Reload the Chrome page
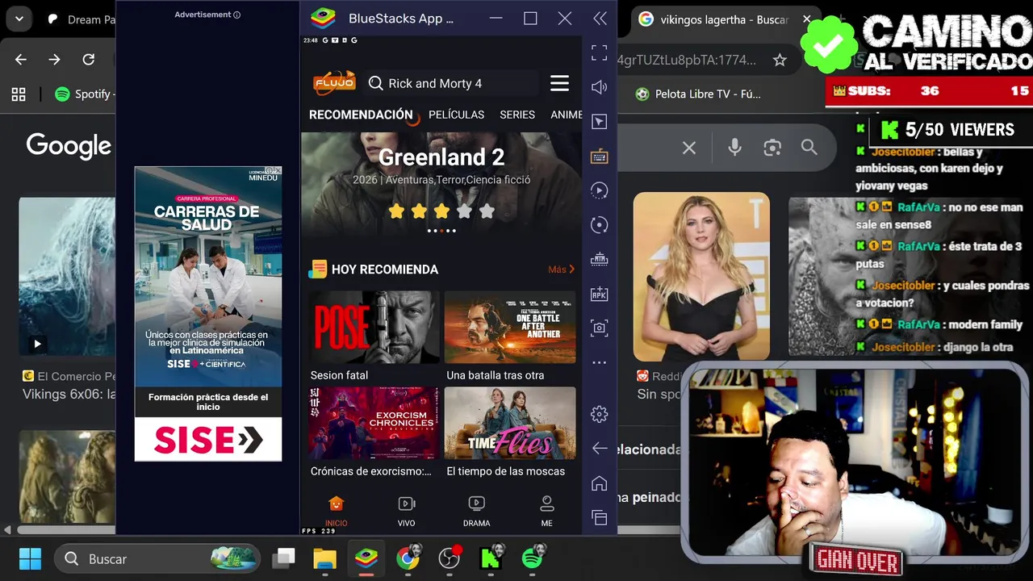The image size is (1033, 581). 89,60
